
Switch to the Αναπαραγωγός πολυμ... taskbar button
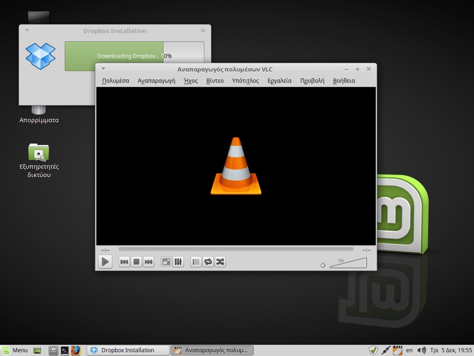(212, 350)
